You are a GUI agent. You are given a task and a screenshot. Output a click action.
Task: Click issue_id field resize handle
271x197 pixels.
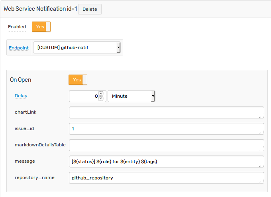[261, 132]
